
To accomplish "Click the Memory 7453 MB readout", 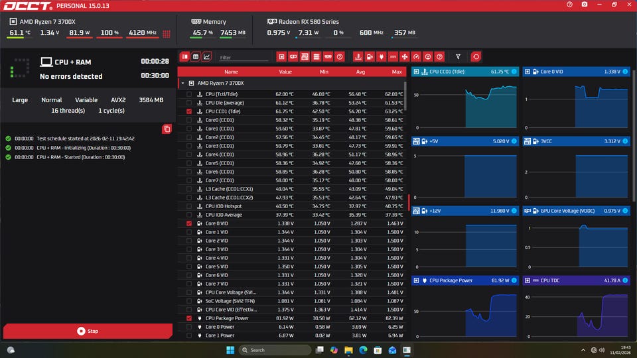I will click(233, 32).
